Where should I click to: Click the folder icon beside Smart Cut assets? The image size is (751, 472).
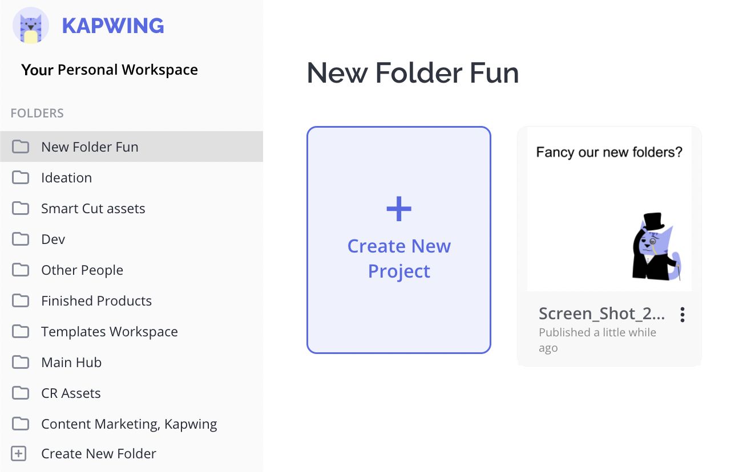[21, 209]
